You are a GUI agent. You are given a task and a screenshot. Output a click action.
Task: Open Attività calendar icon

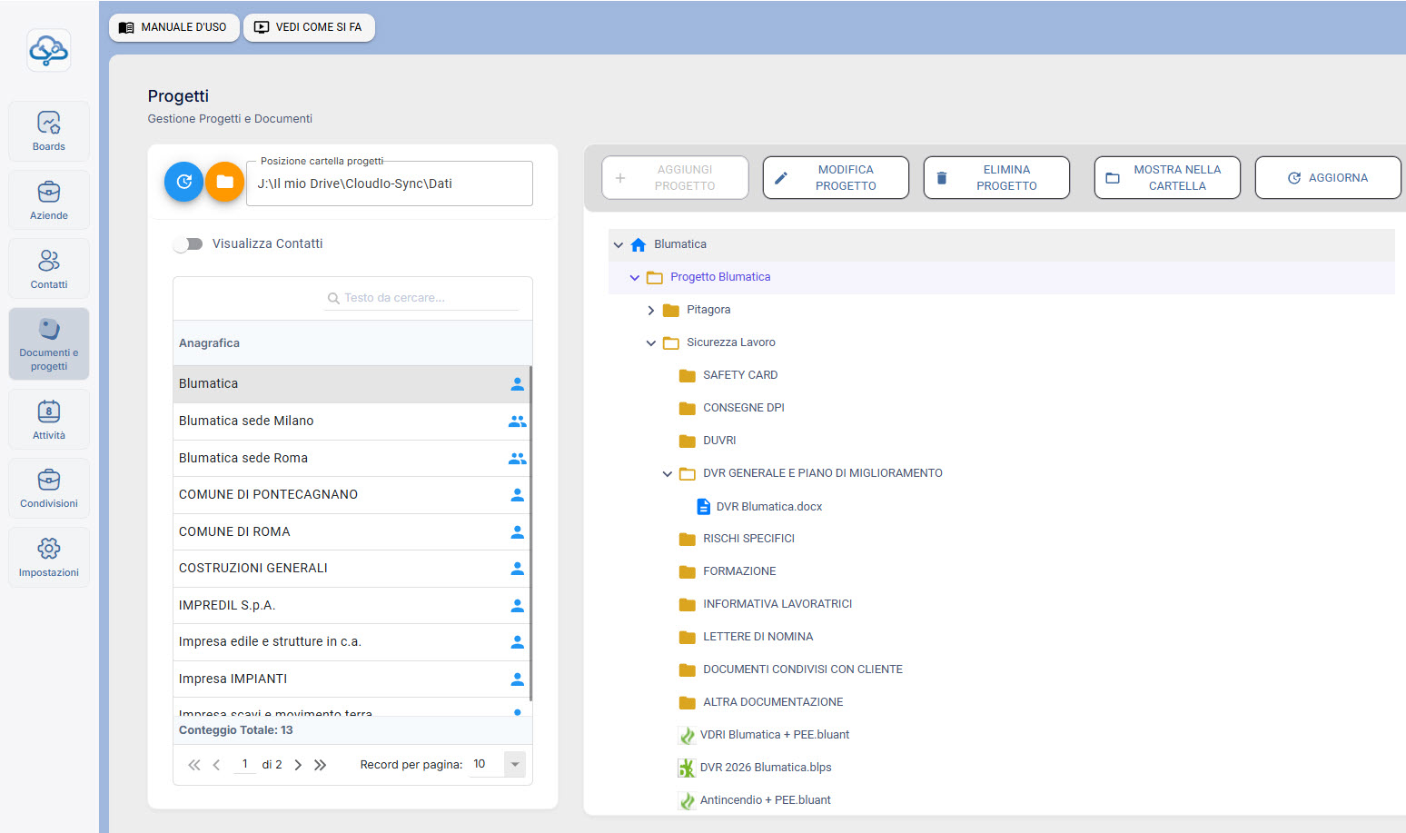pos(49,420)
